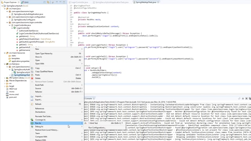Click the Collapse All icon in Project Explorer toolbar
The width and height of the screenshot is (251, 141).
45,2
